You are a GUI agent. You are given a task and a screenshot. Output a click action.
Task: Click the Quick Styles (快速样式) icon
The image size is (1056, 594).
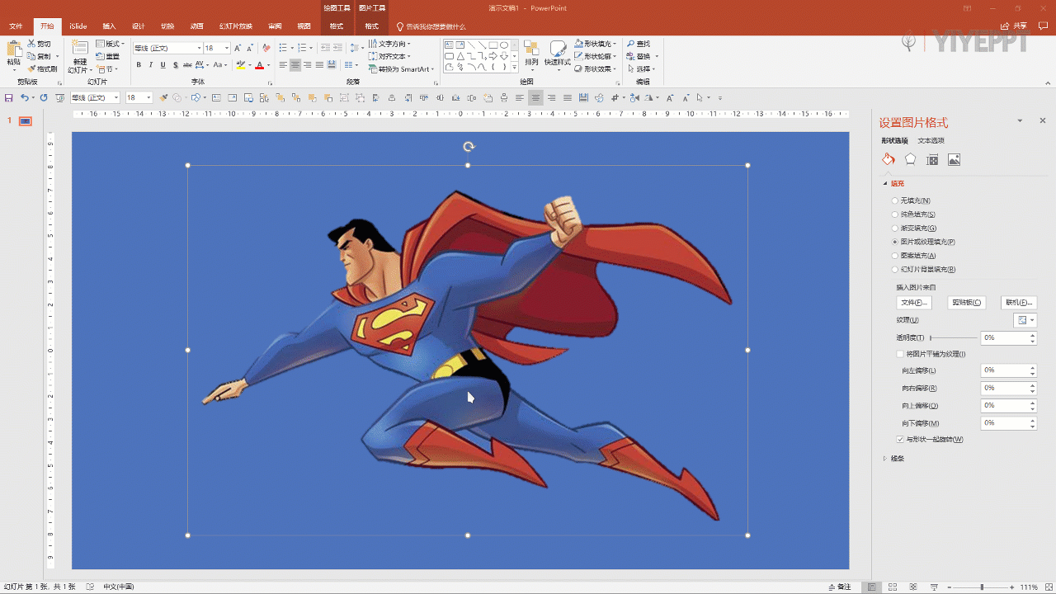[x=558, y=49]
